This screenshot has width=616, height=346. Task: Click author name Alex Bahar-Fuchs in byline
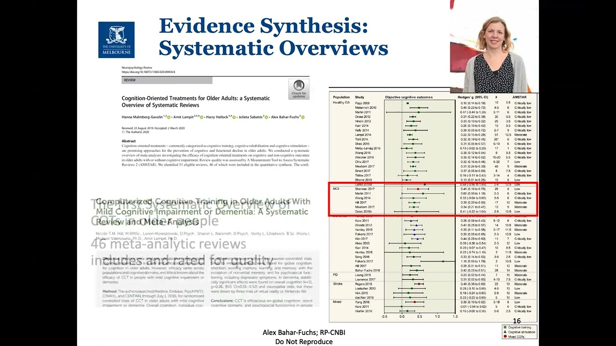tap(285, 117)
